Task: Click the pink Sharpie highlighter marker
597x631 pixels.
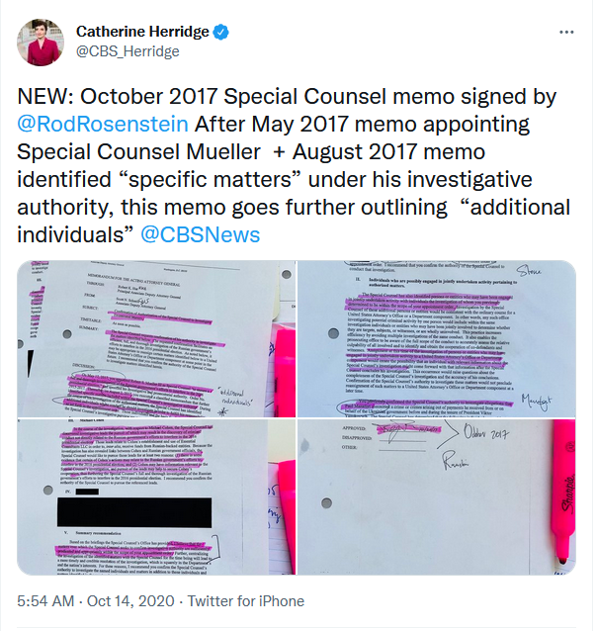Action: point(563,491)
